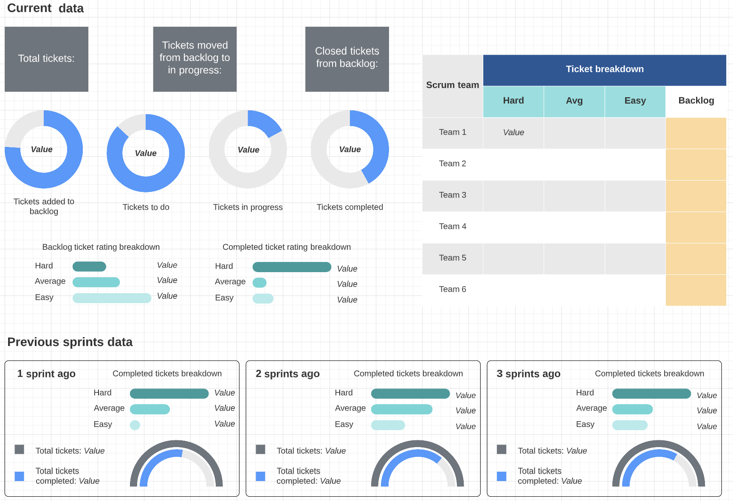
Task: Click the 'Tickets to do' donut chart
Action: [146, 153]
